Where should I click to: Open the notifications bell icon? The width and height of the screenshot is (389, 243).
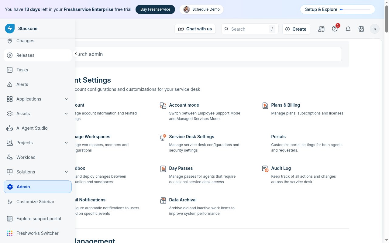pyautogui.click(x=348, y=29)
